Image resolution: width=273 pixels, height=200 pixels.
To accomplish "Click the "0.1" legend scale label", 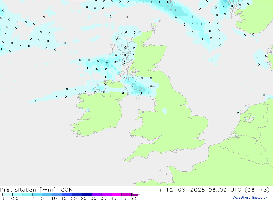I will [x=5, y=198].
